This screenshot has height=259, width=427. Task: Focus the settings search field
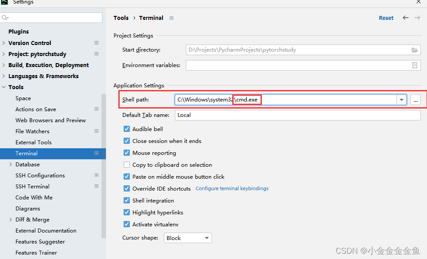tap(52, 18)
